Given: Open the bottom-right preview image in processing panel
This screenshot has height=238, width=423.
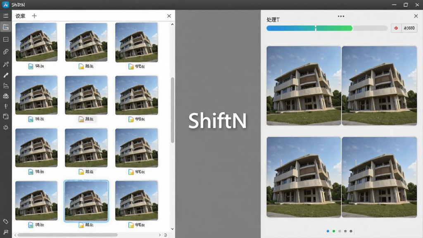Looking at the screenshot, I should pyautogui.click(x=379, y=177).
